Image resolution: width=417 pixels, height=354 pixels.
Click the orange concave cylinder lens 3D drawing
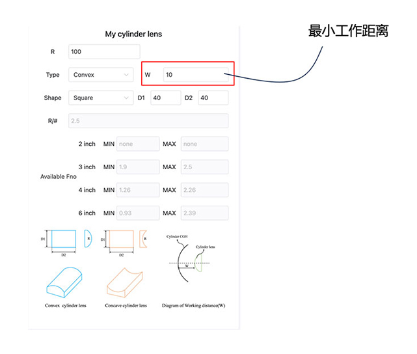point(126,280)
